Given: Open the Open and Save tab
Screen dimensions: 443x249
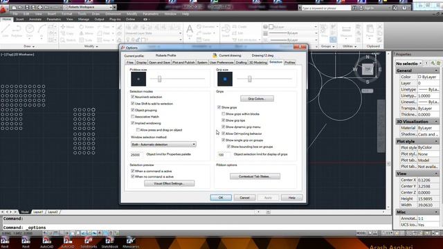Looking at the screenshot, I should click(x=159, y=62).
